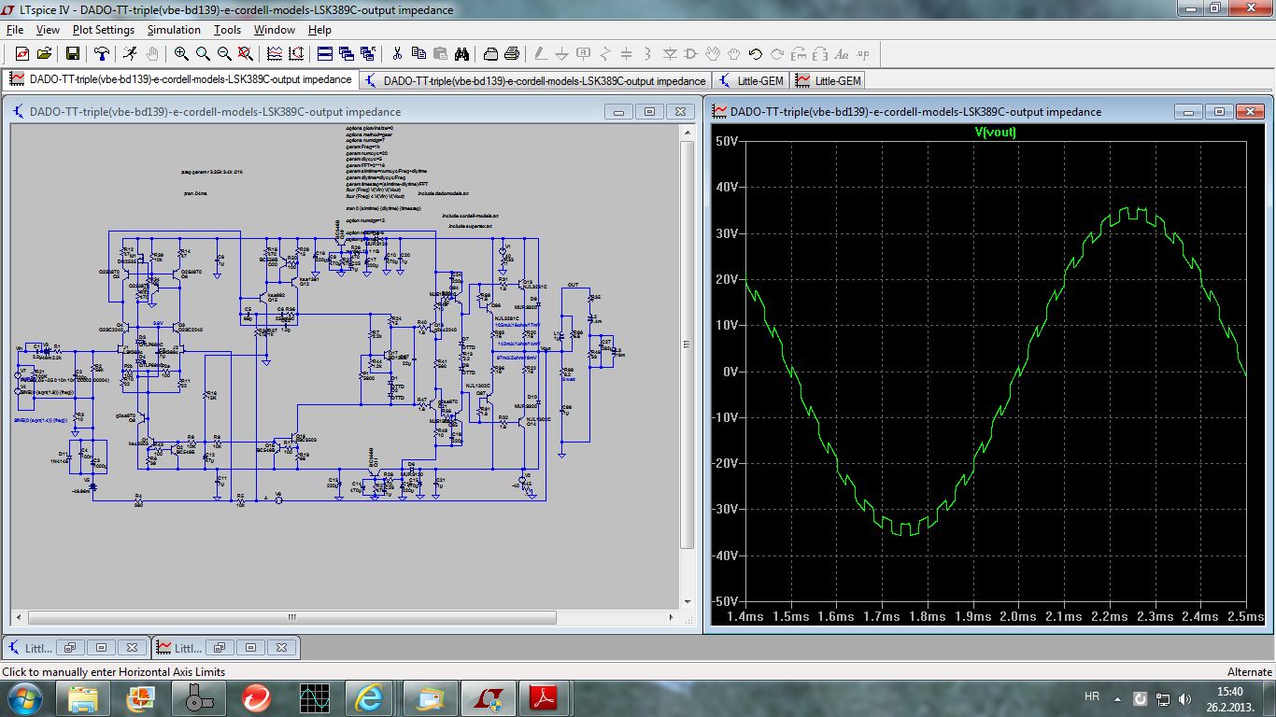Restore first minimized Little-GEM window
The height and width of the screenshot is (717, 1276).
[x=71, y=647]
